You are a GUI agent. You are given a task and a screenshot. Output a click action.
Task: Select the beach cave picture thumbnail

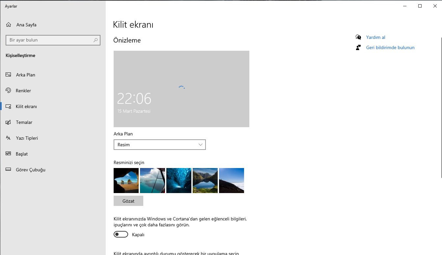(126, 181)
